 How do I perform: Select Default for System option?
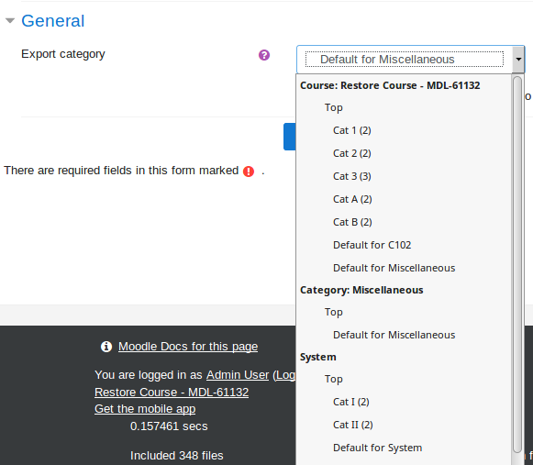pyautogui.click(x=378, y=448)
